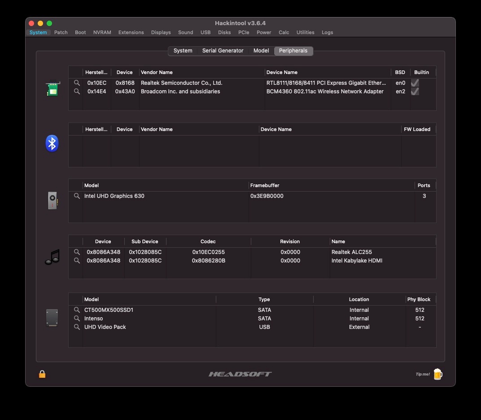Open the Extensions toolbar section
The height and width of the screenshot is (420, 481).
click(131, 32)
